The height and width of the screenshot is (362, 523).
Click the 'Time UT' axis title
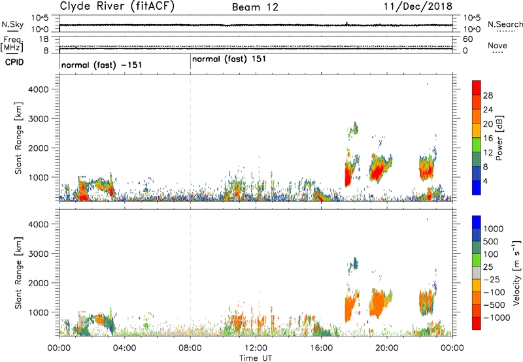click(x=256, y=358)
